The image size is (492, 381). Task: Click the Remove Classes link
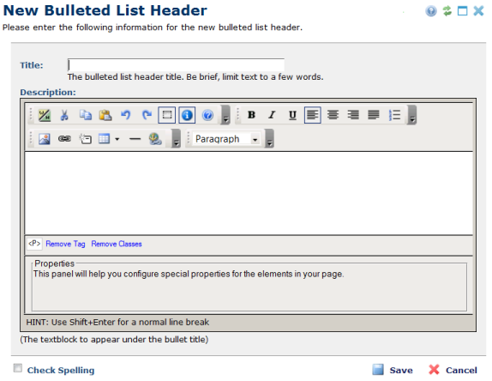[117, 244]
